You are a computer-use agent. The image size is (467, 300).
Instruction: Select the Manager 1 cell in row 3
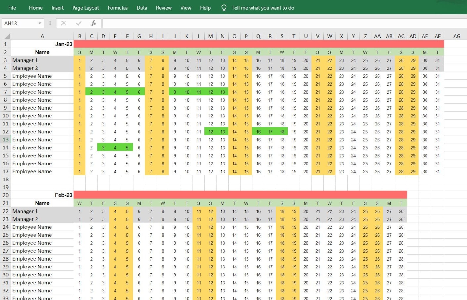coord(42,60)
